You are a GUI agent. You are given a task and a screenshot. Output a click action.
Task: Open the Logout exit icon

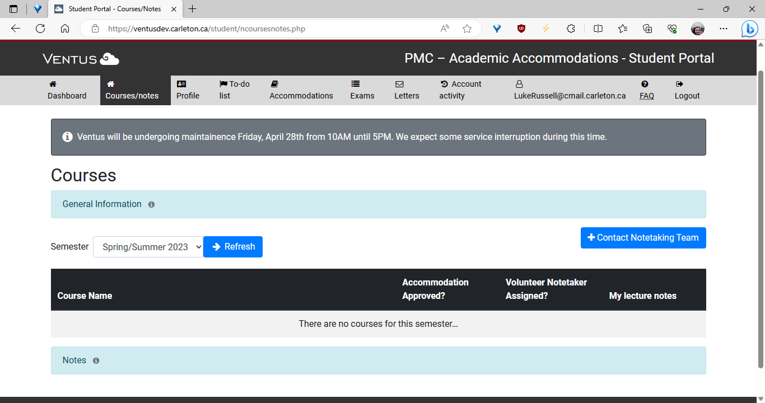coord(678,83)
